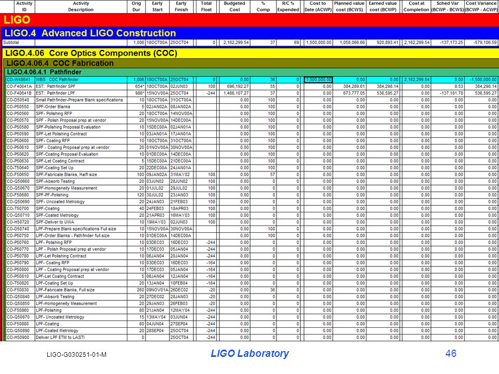The width and height of the screenshot is (499, 374).
Task: Click the Orig Dur column header
Action: [136, 7]
